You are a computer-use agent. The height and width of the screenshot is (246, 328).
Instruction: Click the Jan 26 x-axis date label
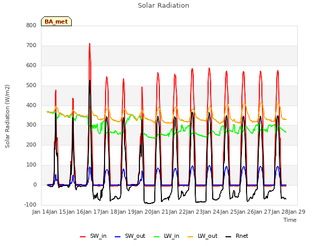coord(245,212)
